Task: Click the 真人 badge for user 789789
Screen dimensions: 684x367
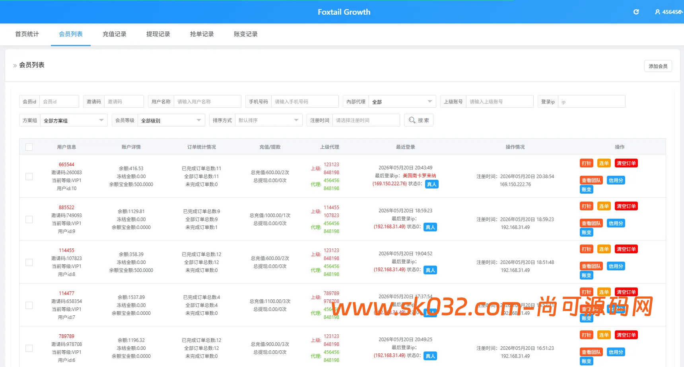Action: (430, 356)
